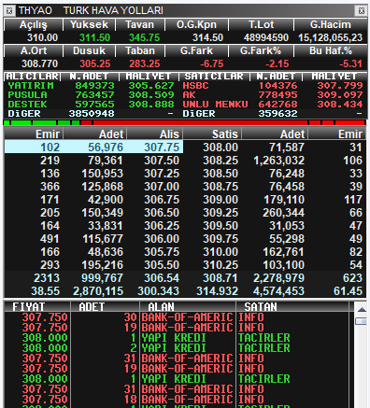Click the Dusuk header
This screenshot has width=370, height=408.
[89, 50]
